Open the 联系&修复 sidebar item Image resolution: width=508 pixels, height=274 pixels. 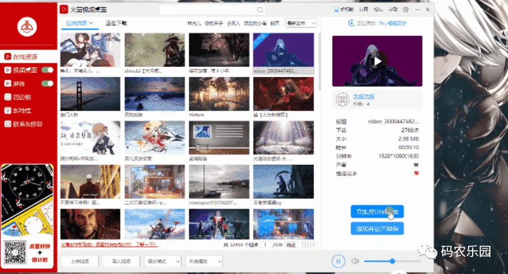[23, 124]
